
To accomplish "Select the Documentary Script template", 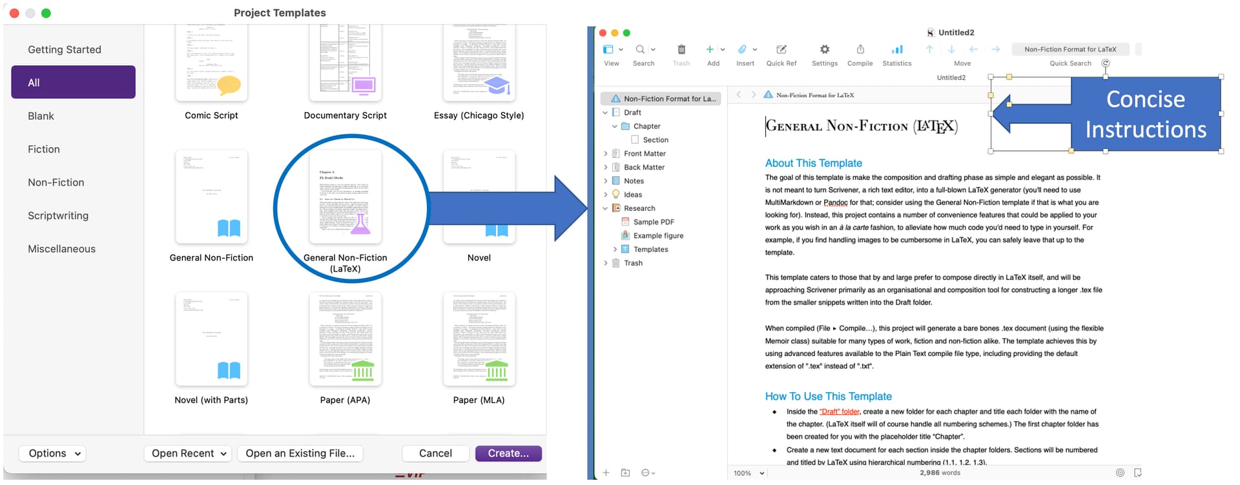I will coord(346,63).
